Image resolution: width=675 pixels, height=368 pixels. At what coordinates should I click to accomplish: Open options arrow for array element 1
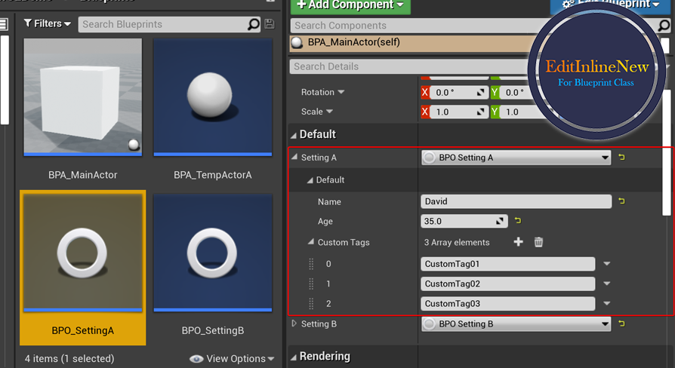pos(607,284)
